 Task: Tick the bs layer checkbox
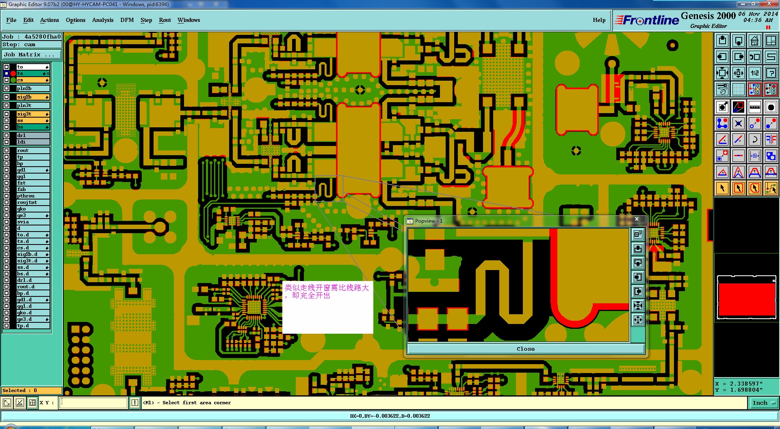click(6, 127)
